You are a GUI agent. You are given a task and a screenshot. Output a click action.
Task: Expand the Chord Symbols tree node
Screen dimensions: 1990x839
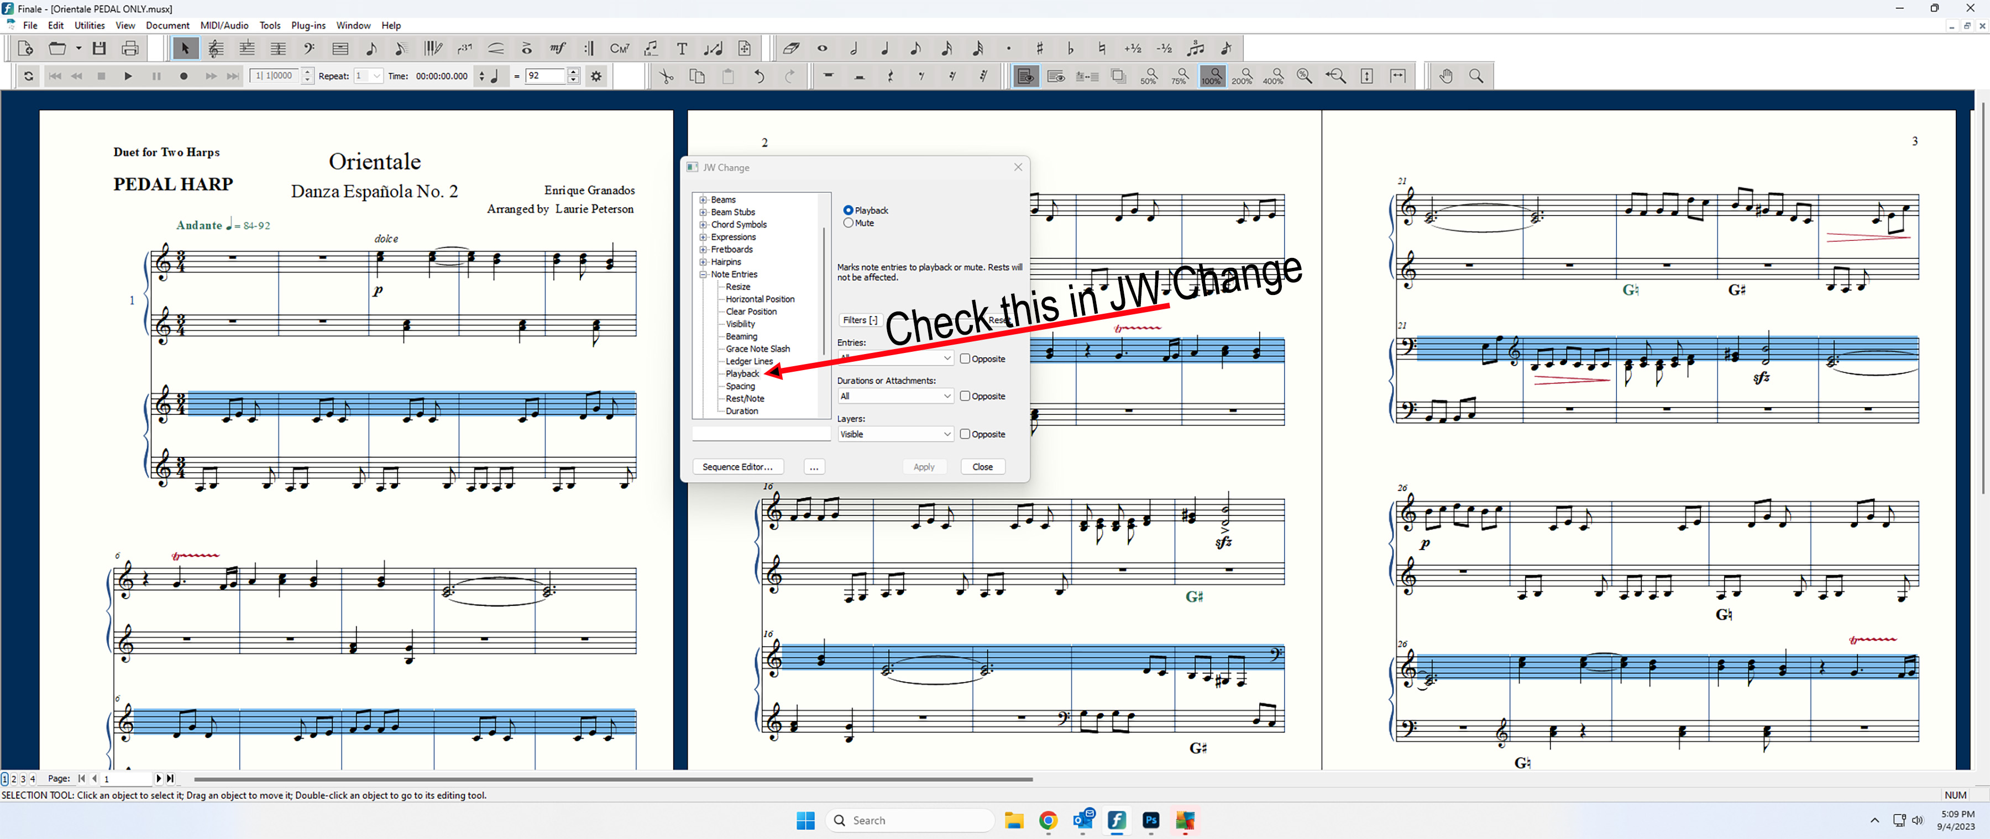tap(703, 225)
